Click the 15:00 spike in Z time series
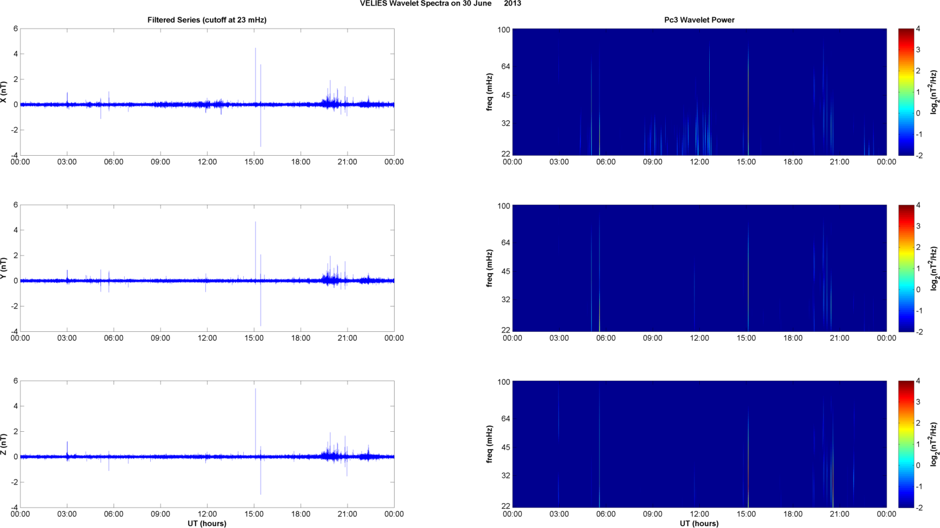This screenshot has height=528, width=940. (x=256, y=422)
